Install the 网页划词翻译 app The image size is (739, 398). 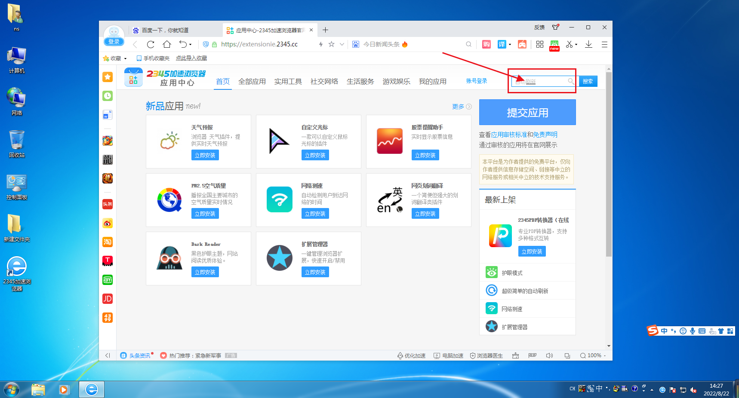(x=425, y=214)
